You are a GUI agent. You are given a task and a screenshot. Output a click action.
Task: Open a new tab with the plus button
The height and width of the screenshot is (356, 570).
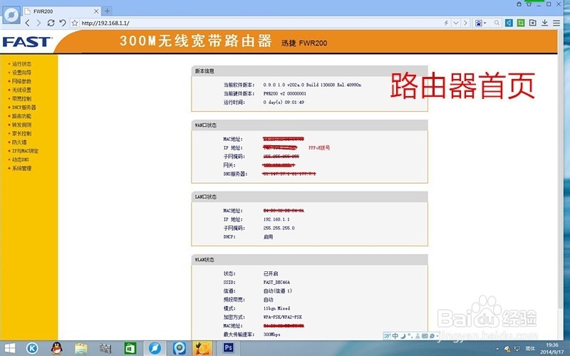(x=107, y=11)
